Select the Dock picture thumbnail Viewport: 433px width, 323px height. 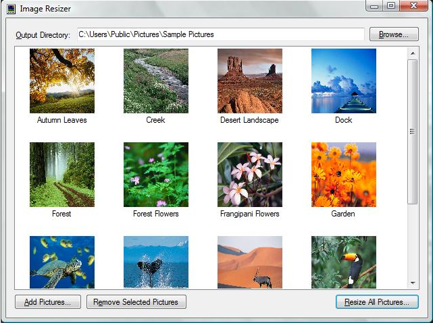pos(344,81)
